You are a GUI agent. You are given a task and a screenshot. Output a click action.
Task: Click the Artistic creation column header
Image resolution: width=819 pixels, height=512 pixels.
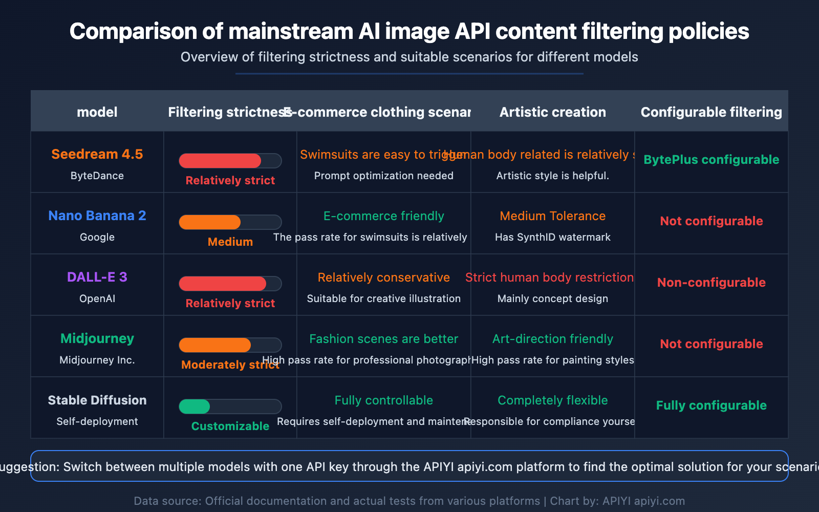pyautogui.click(x=552, y=112)
